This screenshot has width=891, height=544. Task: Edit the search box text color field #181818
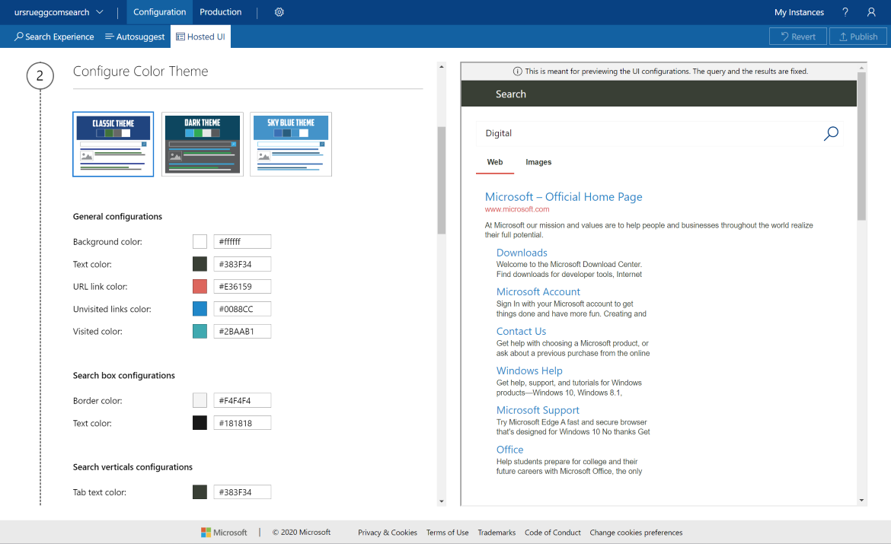(242, 423)
